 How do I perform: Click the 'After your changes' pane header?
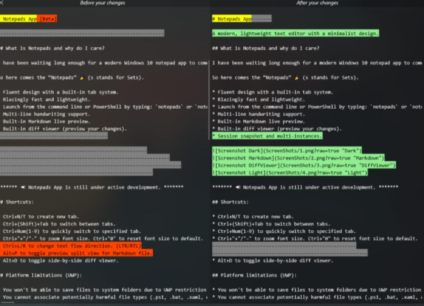[x=317, y=3]
